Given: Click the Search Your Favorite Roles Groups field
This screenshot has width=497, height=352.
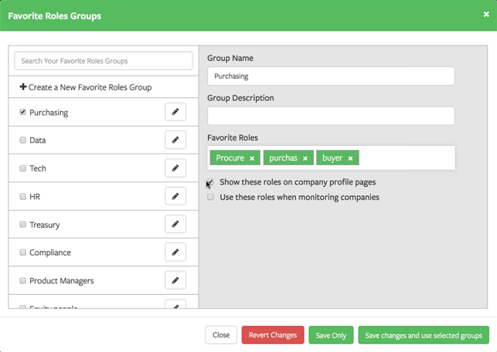Looking at the screenshot, I should [103, 61].
